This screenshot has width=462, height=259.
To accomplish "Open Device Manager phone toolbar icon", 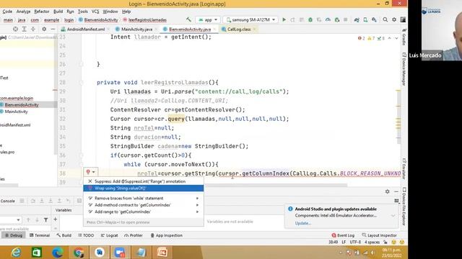I will (x=365, y=19).
